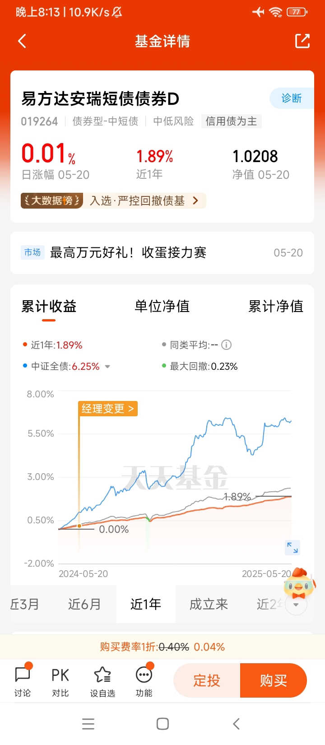The width and height of the screenshot is (325, 745).
Task: Select the 成立来 time range
Action: click(x=209, y=604)
